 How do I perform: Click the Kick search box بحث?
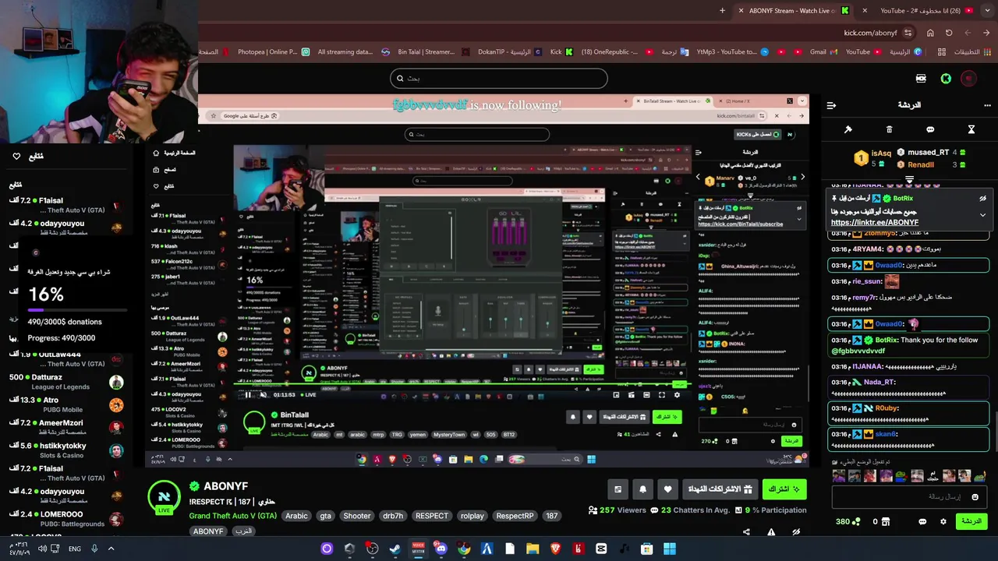[499, 78]
